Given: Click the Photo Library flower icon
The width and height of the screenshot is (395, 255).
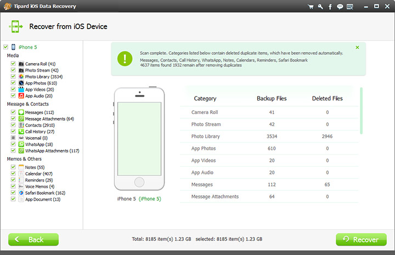Looking at the screenshot, I should 21,77.
